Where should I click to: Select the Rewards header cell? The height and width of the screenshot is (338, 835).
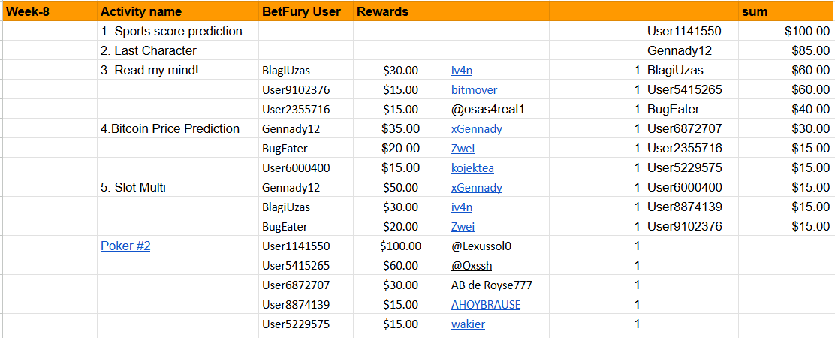(x=400, y=11)
